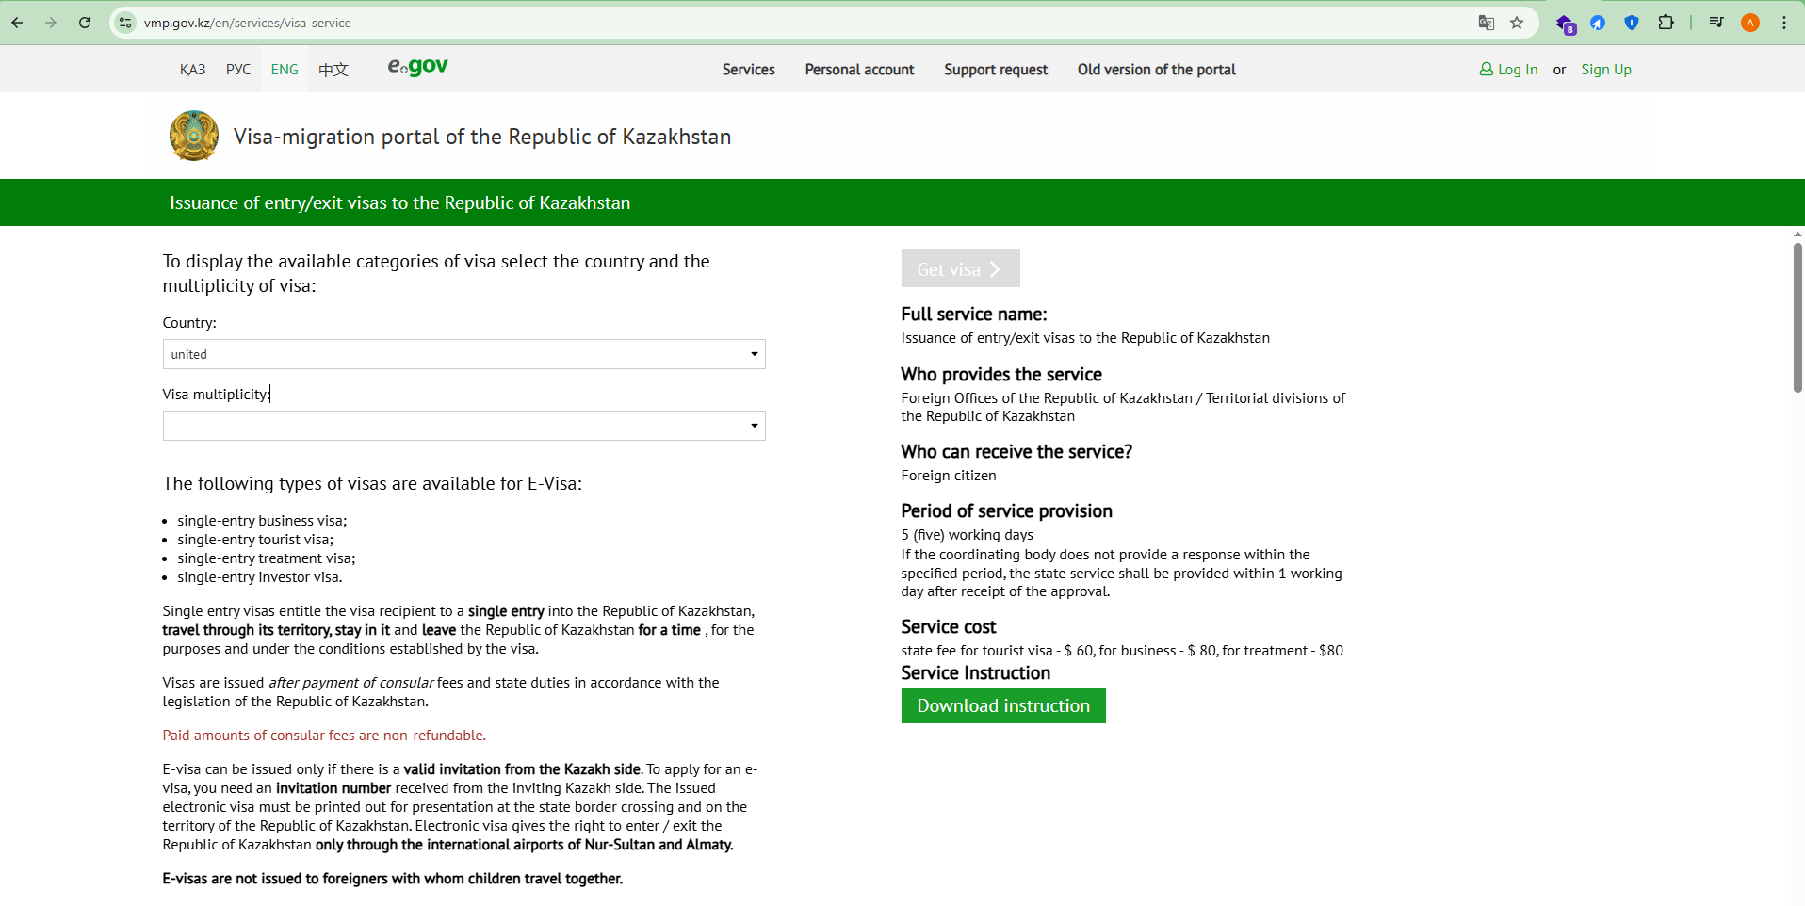Image resolution: width=1805 pixels, height=906 pixels.
Task: View site information icon in address bar
Action: (125, 23)
